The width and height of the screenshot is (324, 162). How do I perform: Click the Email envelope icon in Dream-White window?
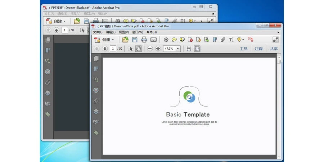[x=153, y=40]
